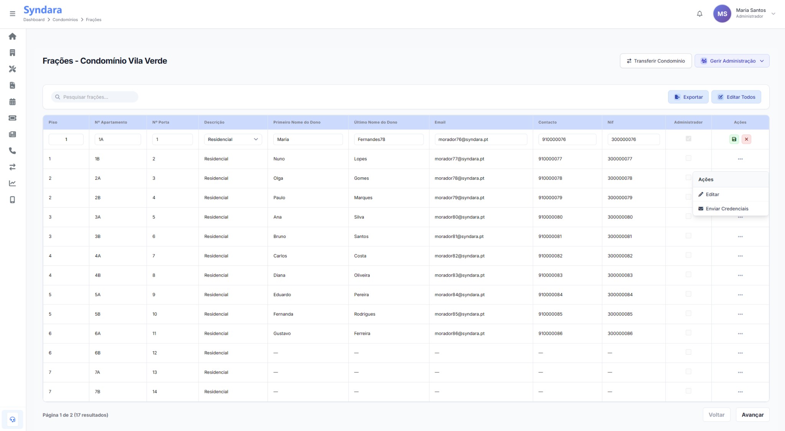The width and height of the screenshot is (785, 431).
Task: Choose Enviar Credenciais menu option
Action: click(x=727, y=209)
